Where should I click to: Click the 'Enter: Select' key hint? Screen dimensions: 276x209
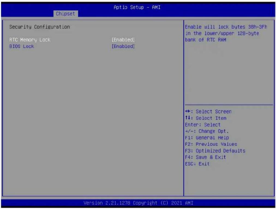coord(203,125)
